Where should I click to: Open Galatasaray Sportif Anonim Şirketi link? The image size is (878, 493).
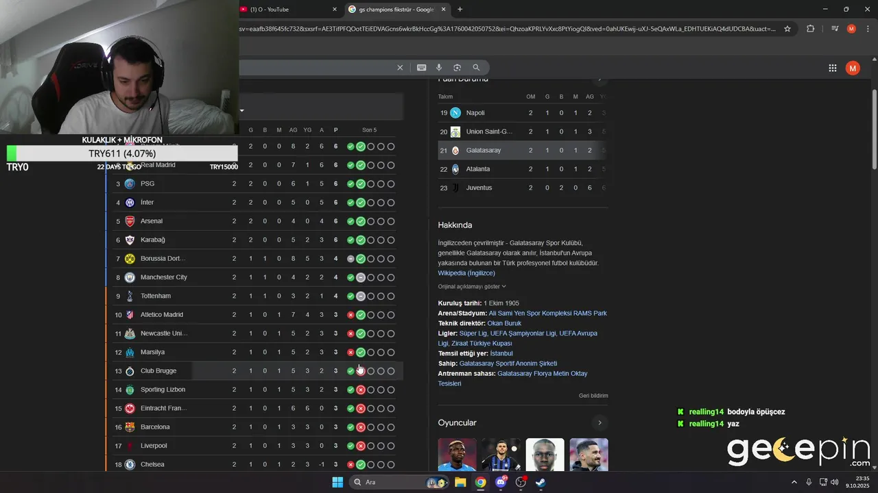point(508,364)
